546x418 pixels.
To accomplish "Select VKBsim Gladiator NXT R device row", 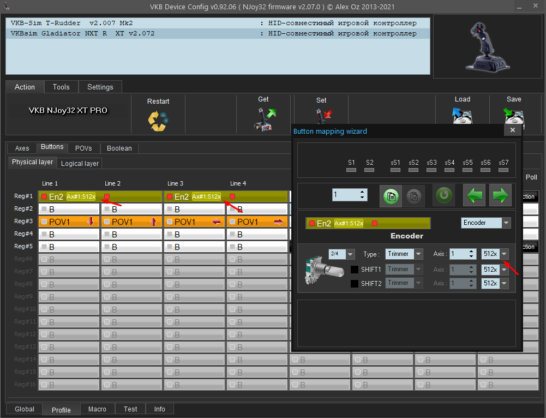I will pos(218,33).
